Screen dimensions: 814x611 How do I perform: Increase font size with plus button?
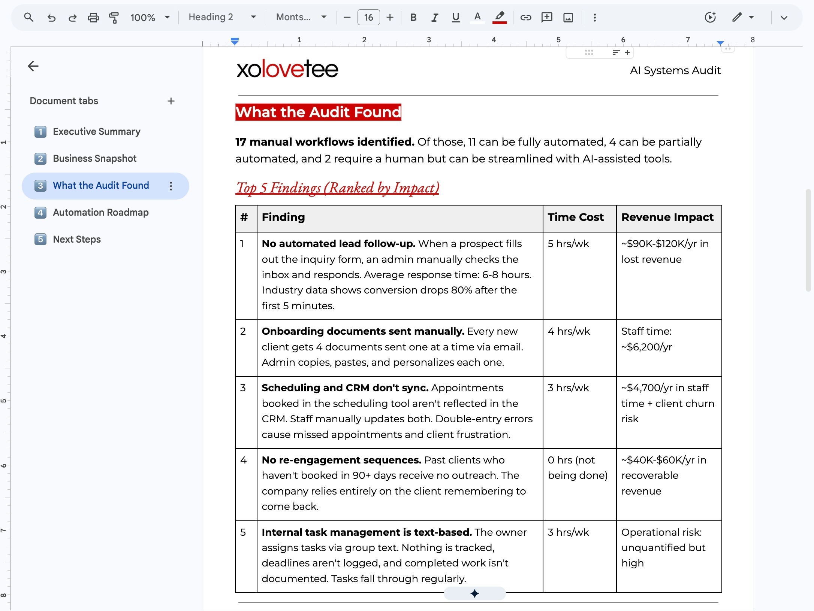pyautogui.click(x=390, y=17)
